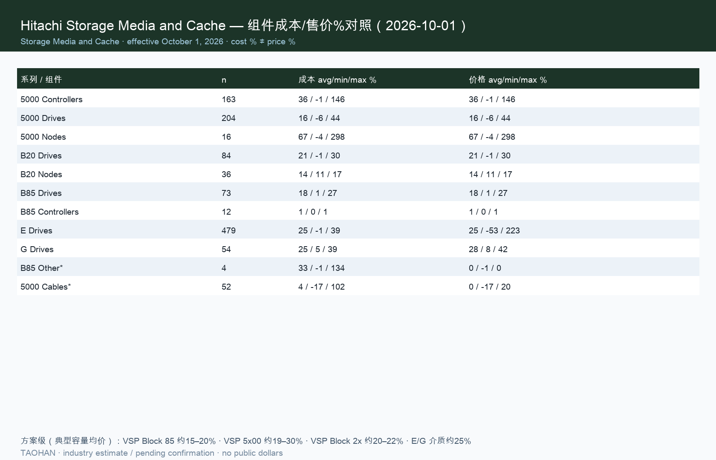Click the page title 'Hitachi Storage Media and Cache'
The height and width of the screenshot is (460, 716).
point(123,26)
